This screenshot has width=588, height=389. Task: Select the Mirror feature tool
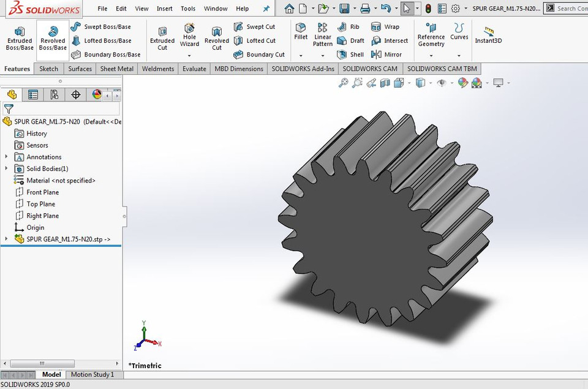click(385, 55)
